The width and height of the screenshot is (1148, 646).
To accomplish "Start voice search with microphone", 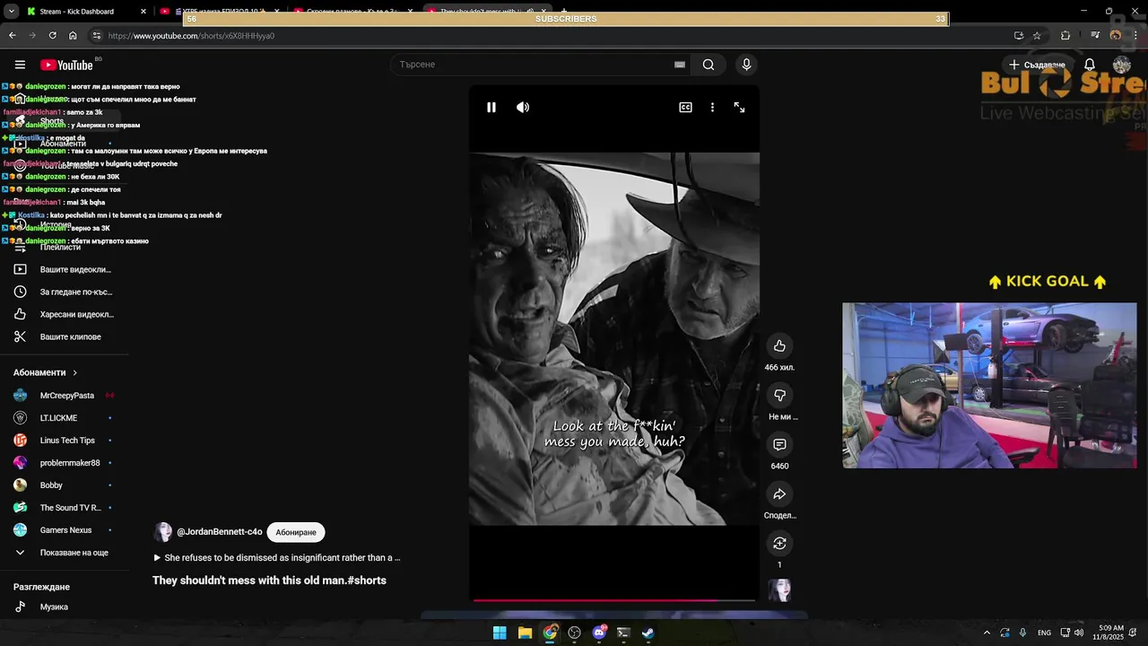I will tap(746, 65).
